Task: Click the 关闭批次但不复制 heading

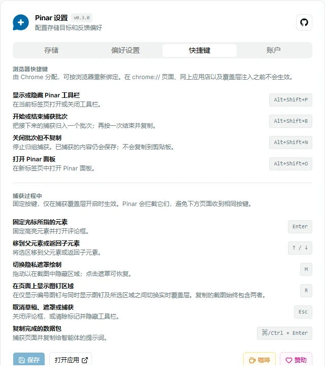Action: (37, 138)
